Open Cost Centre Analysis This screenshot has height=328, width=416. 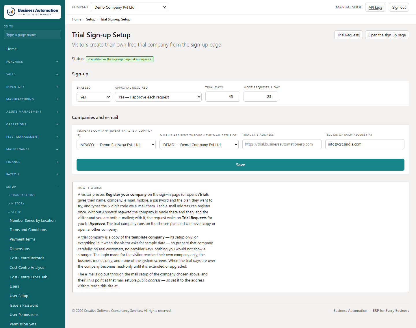click(x=27, y=268)
